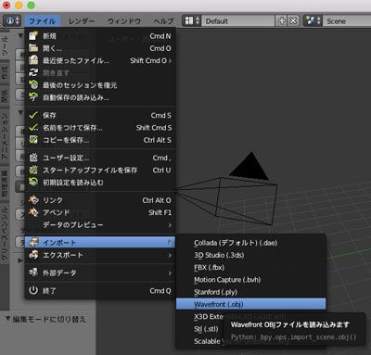Choose スタートアップファイルを保存

coord(100,171)
